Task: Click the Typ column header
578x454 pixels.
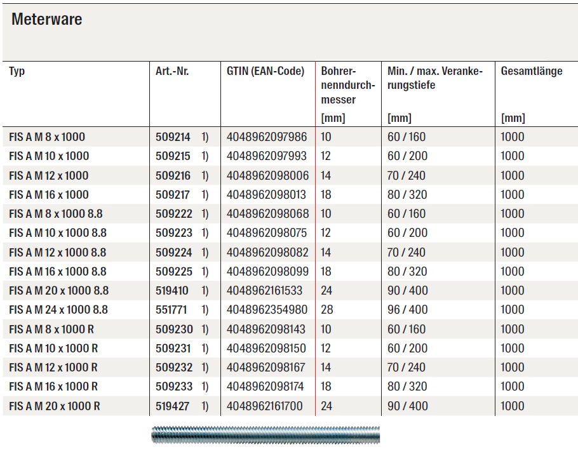Action: point(17,71)
